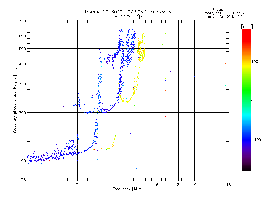269x201 pixels.
Task: Click the x-axis tick label '16'
Action: 229,185
